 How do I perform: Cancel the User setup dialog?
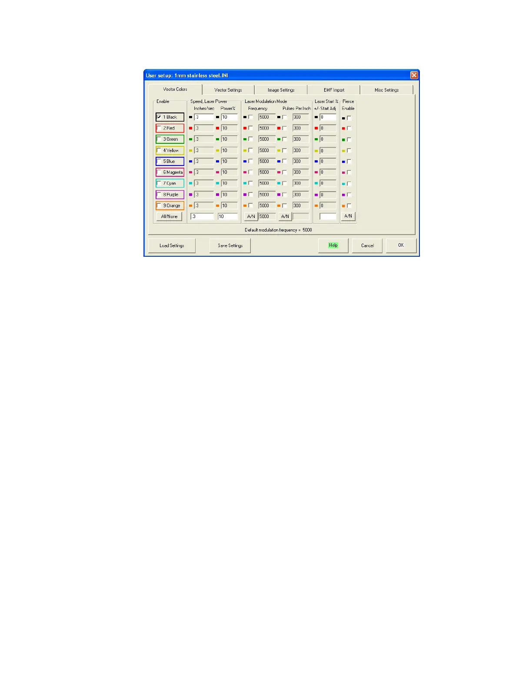(x=367, y=245)
